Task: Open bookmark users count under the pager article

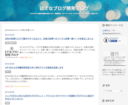Action: click(22, 57)
